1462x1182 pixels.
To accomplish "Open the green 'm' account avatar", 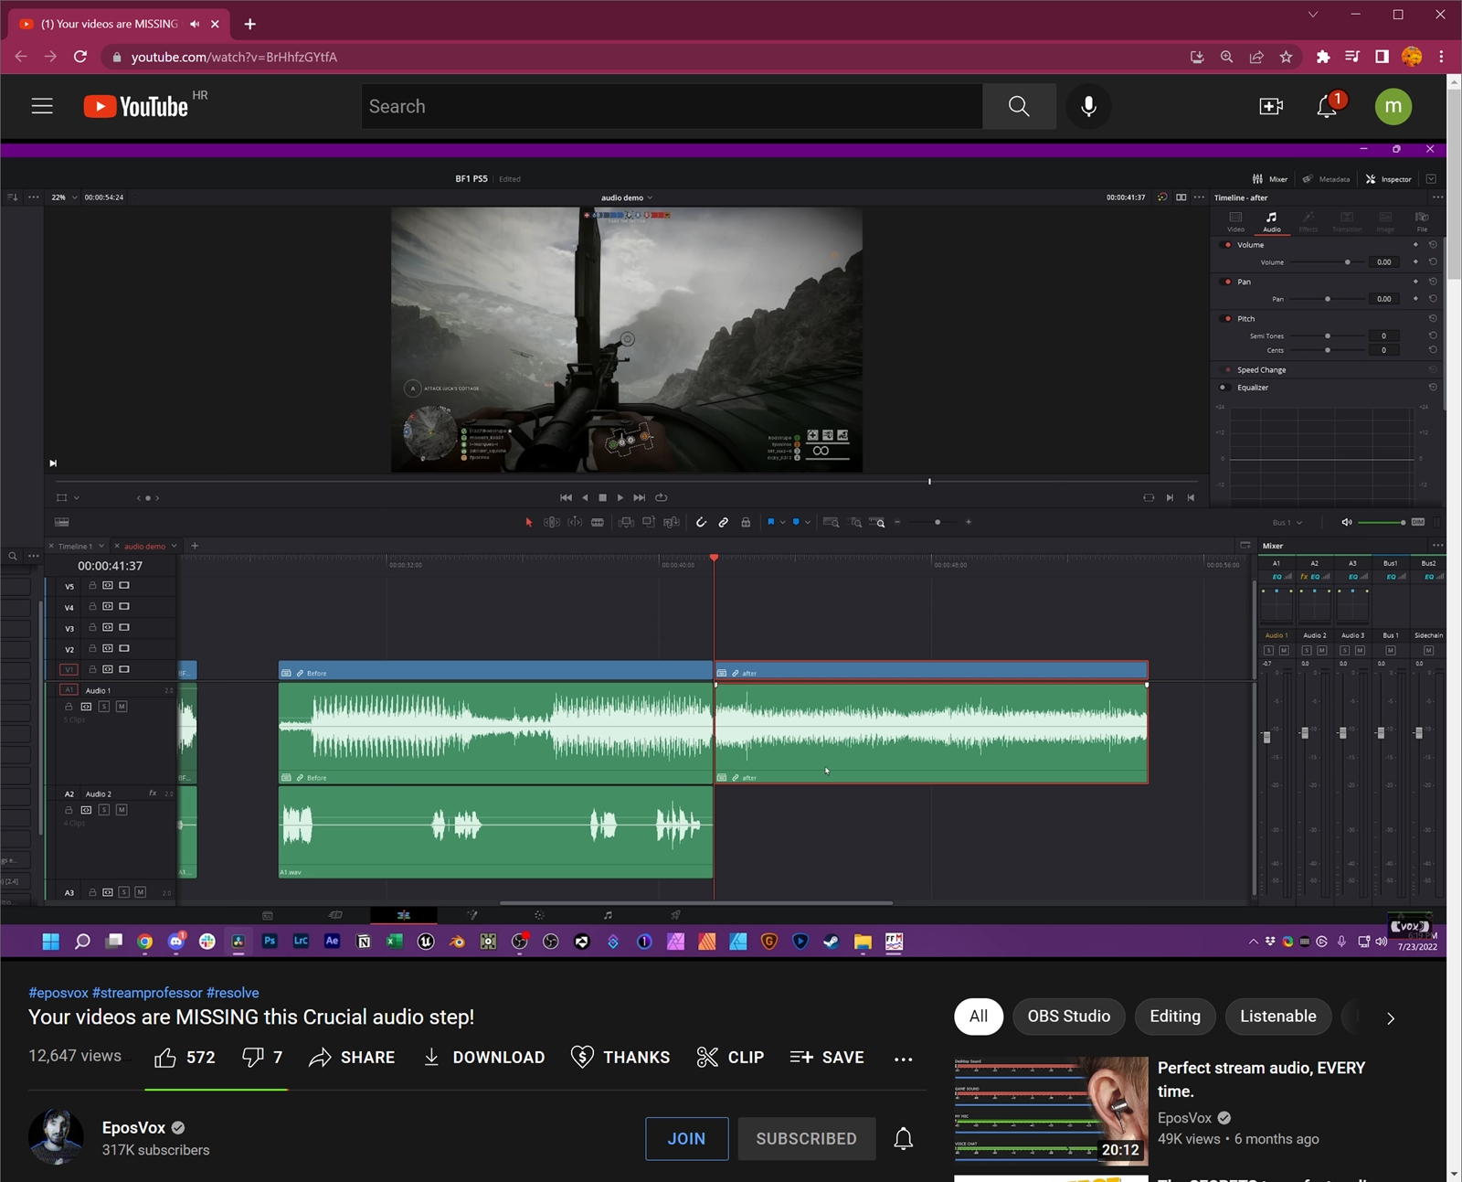I will click(1393, 106).
